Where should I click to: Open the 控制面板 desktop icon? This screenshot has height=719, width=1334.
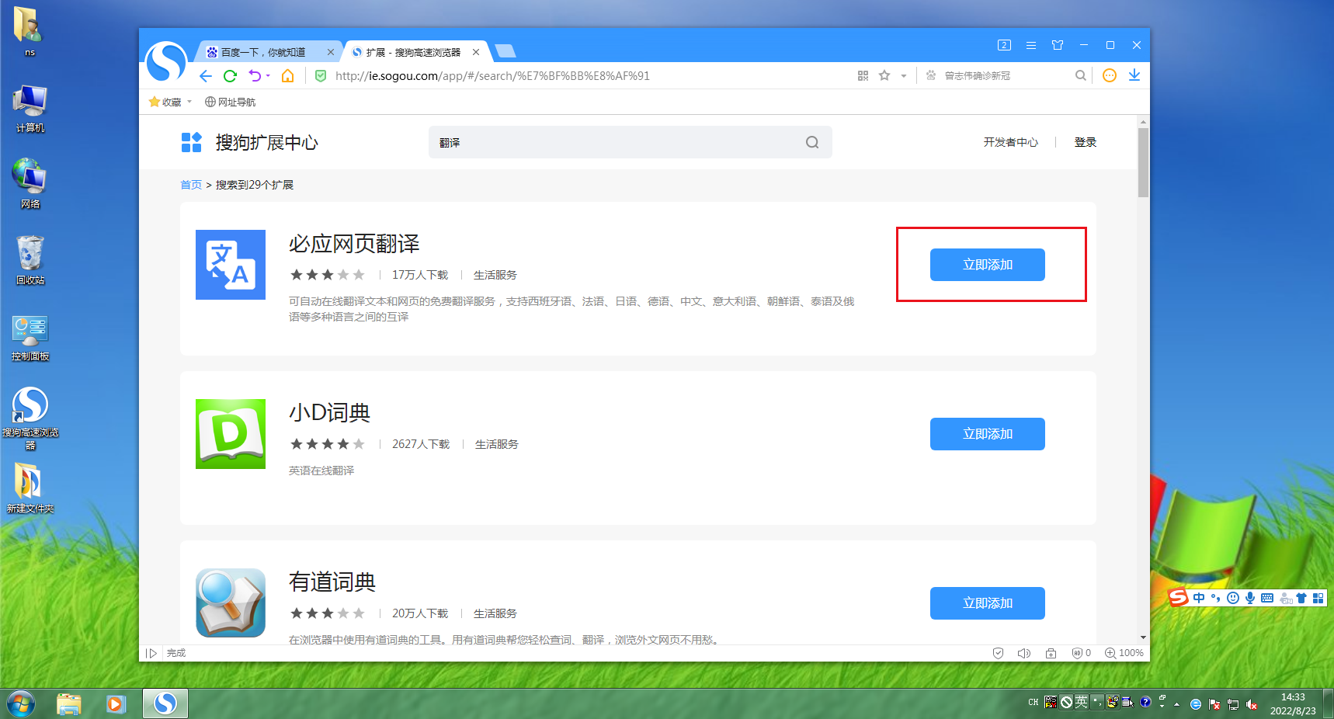pos(30,338)
